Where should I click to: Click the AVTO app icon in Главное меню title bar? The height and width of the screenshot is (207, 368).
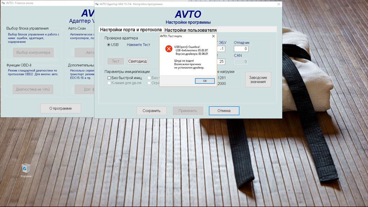(3, 3)
